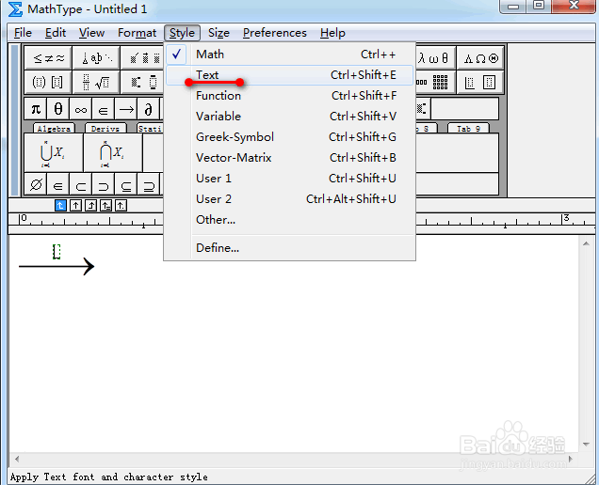Insert the element-of symbol in bottom row
Image resolution: width=599 pixels, height=485 pixels.
tap(58, 184)
